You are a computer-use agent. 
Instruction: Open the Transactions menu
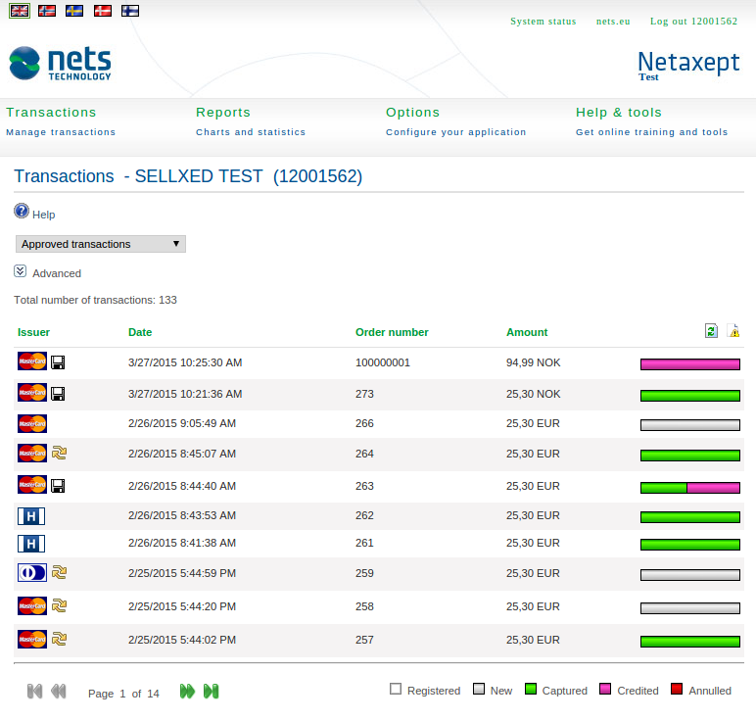(51, 113)
